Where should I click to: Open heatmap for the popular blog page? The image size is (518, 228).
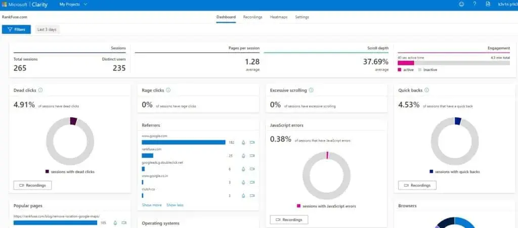pyautogui.click(x=115, y=223)
